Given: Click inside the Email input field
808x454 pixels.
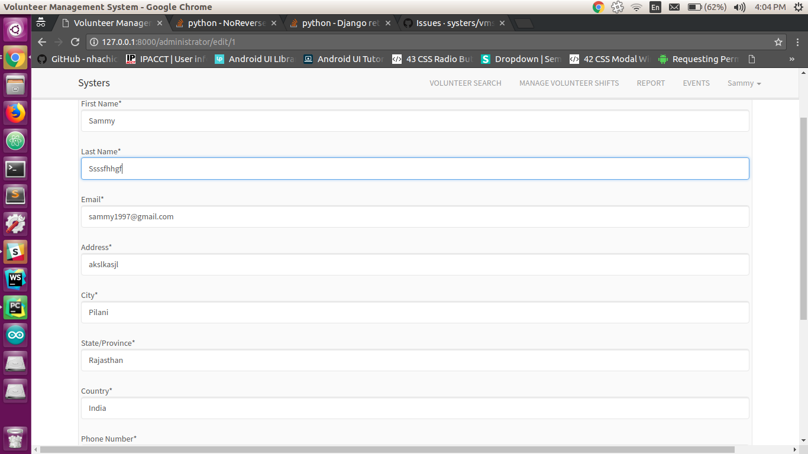Looking at the screenshot, I should 414,216.
